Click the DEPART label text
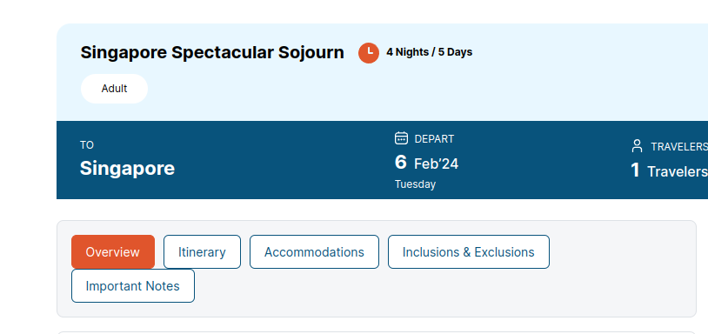The width and height of the screenshot is (708, 334). click(x=434, y=139)
